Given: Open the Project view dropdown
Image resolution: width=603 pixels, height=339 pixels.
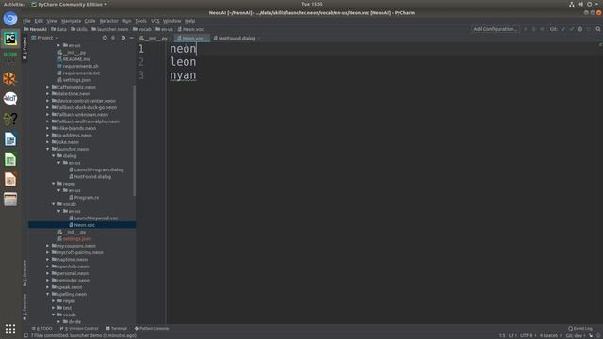Looking at the screenshot, I should [45, 38].
